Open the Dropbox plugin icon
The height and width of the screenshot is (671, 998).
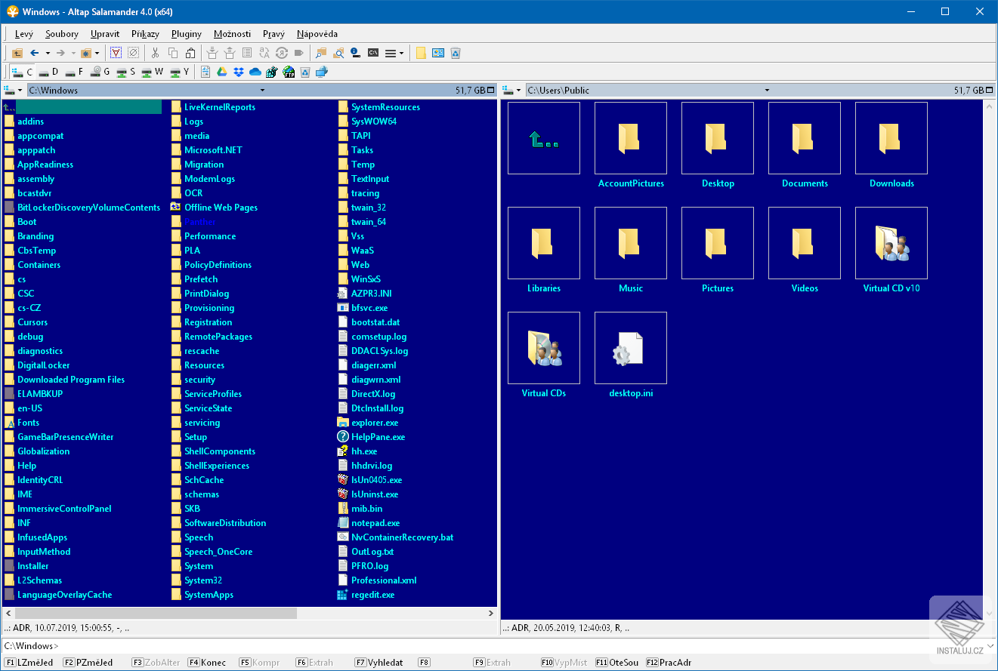pos(238,72)
